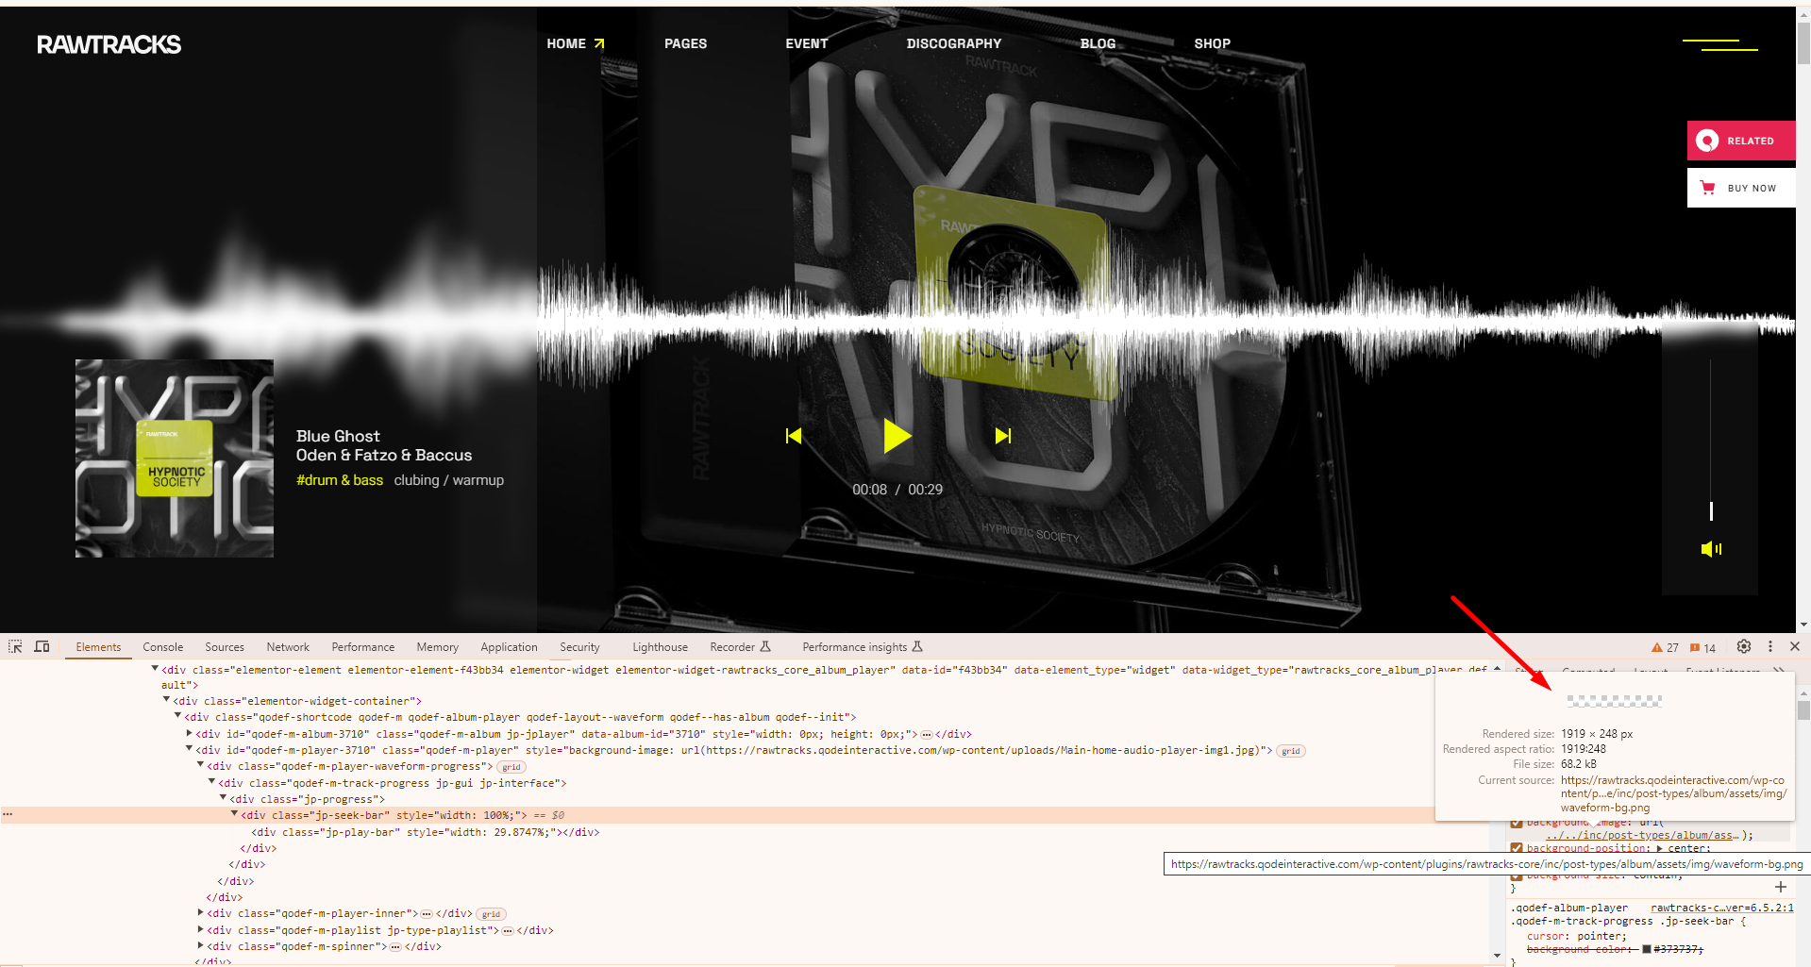Expand the qodef-m-playlist div arrow
Screen dimensions: 1811x967
point(200,929)
